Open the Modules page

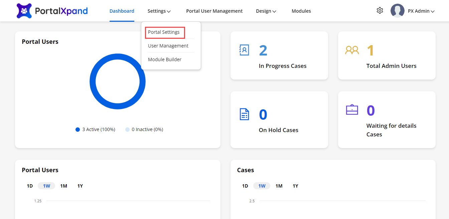[x=301, y=11]
